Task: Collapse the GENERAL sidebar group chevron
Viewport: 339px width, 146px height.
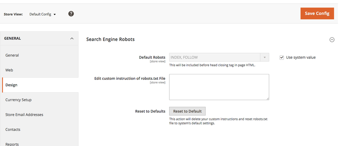Action: point(72,39)
